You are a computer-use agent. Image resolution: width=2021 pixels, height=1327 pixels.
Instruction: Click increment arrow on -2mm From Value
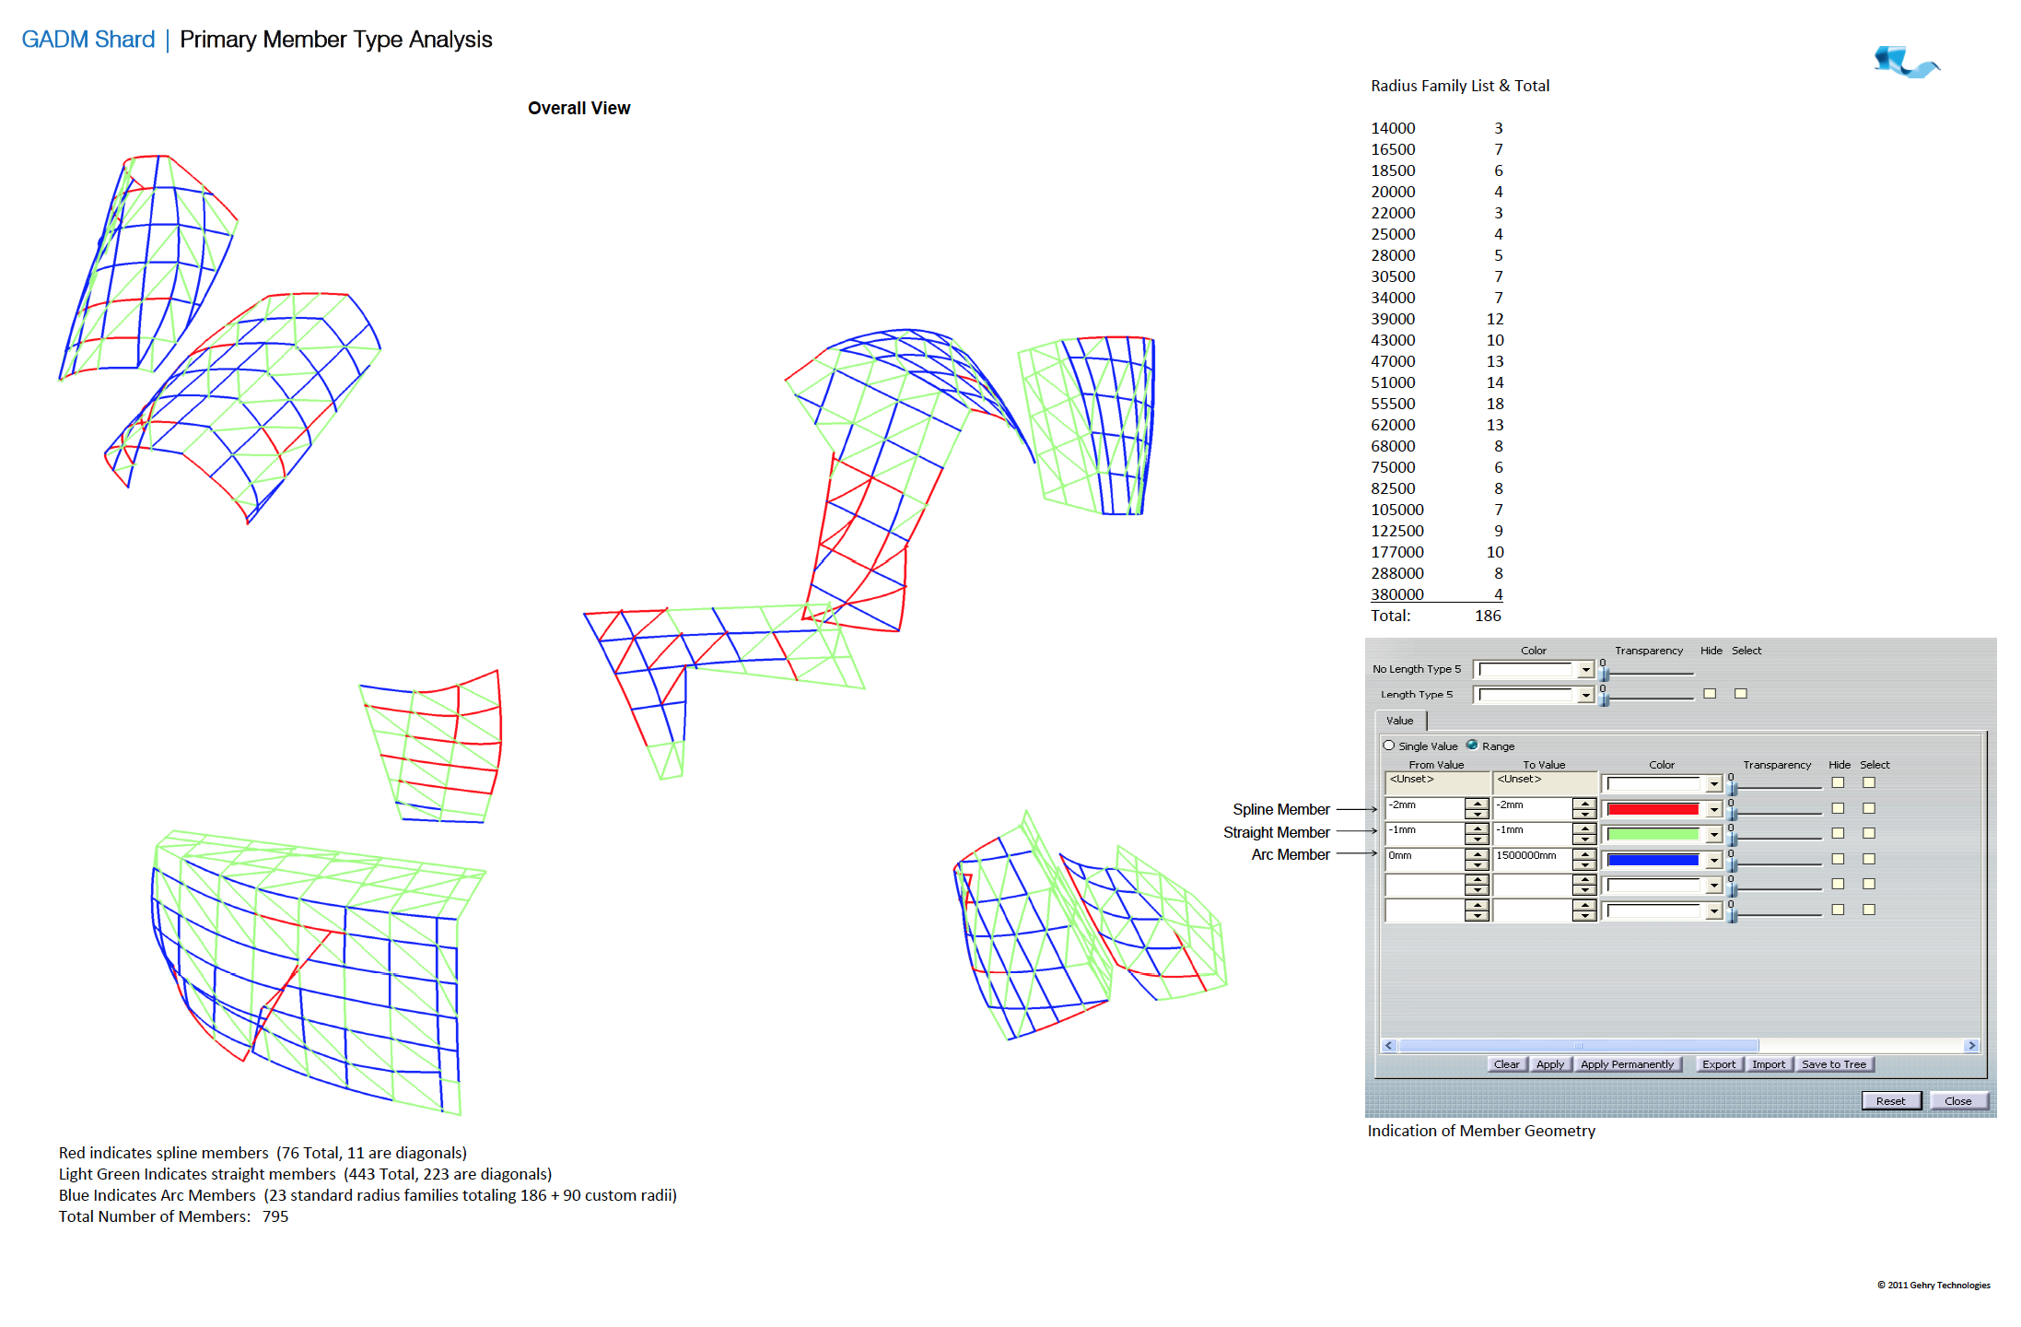(1477, 804)
